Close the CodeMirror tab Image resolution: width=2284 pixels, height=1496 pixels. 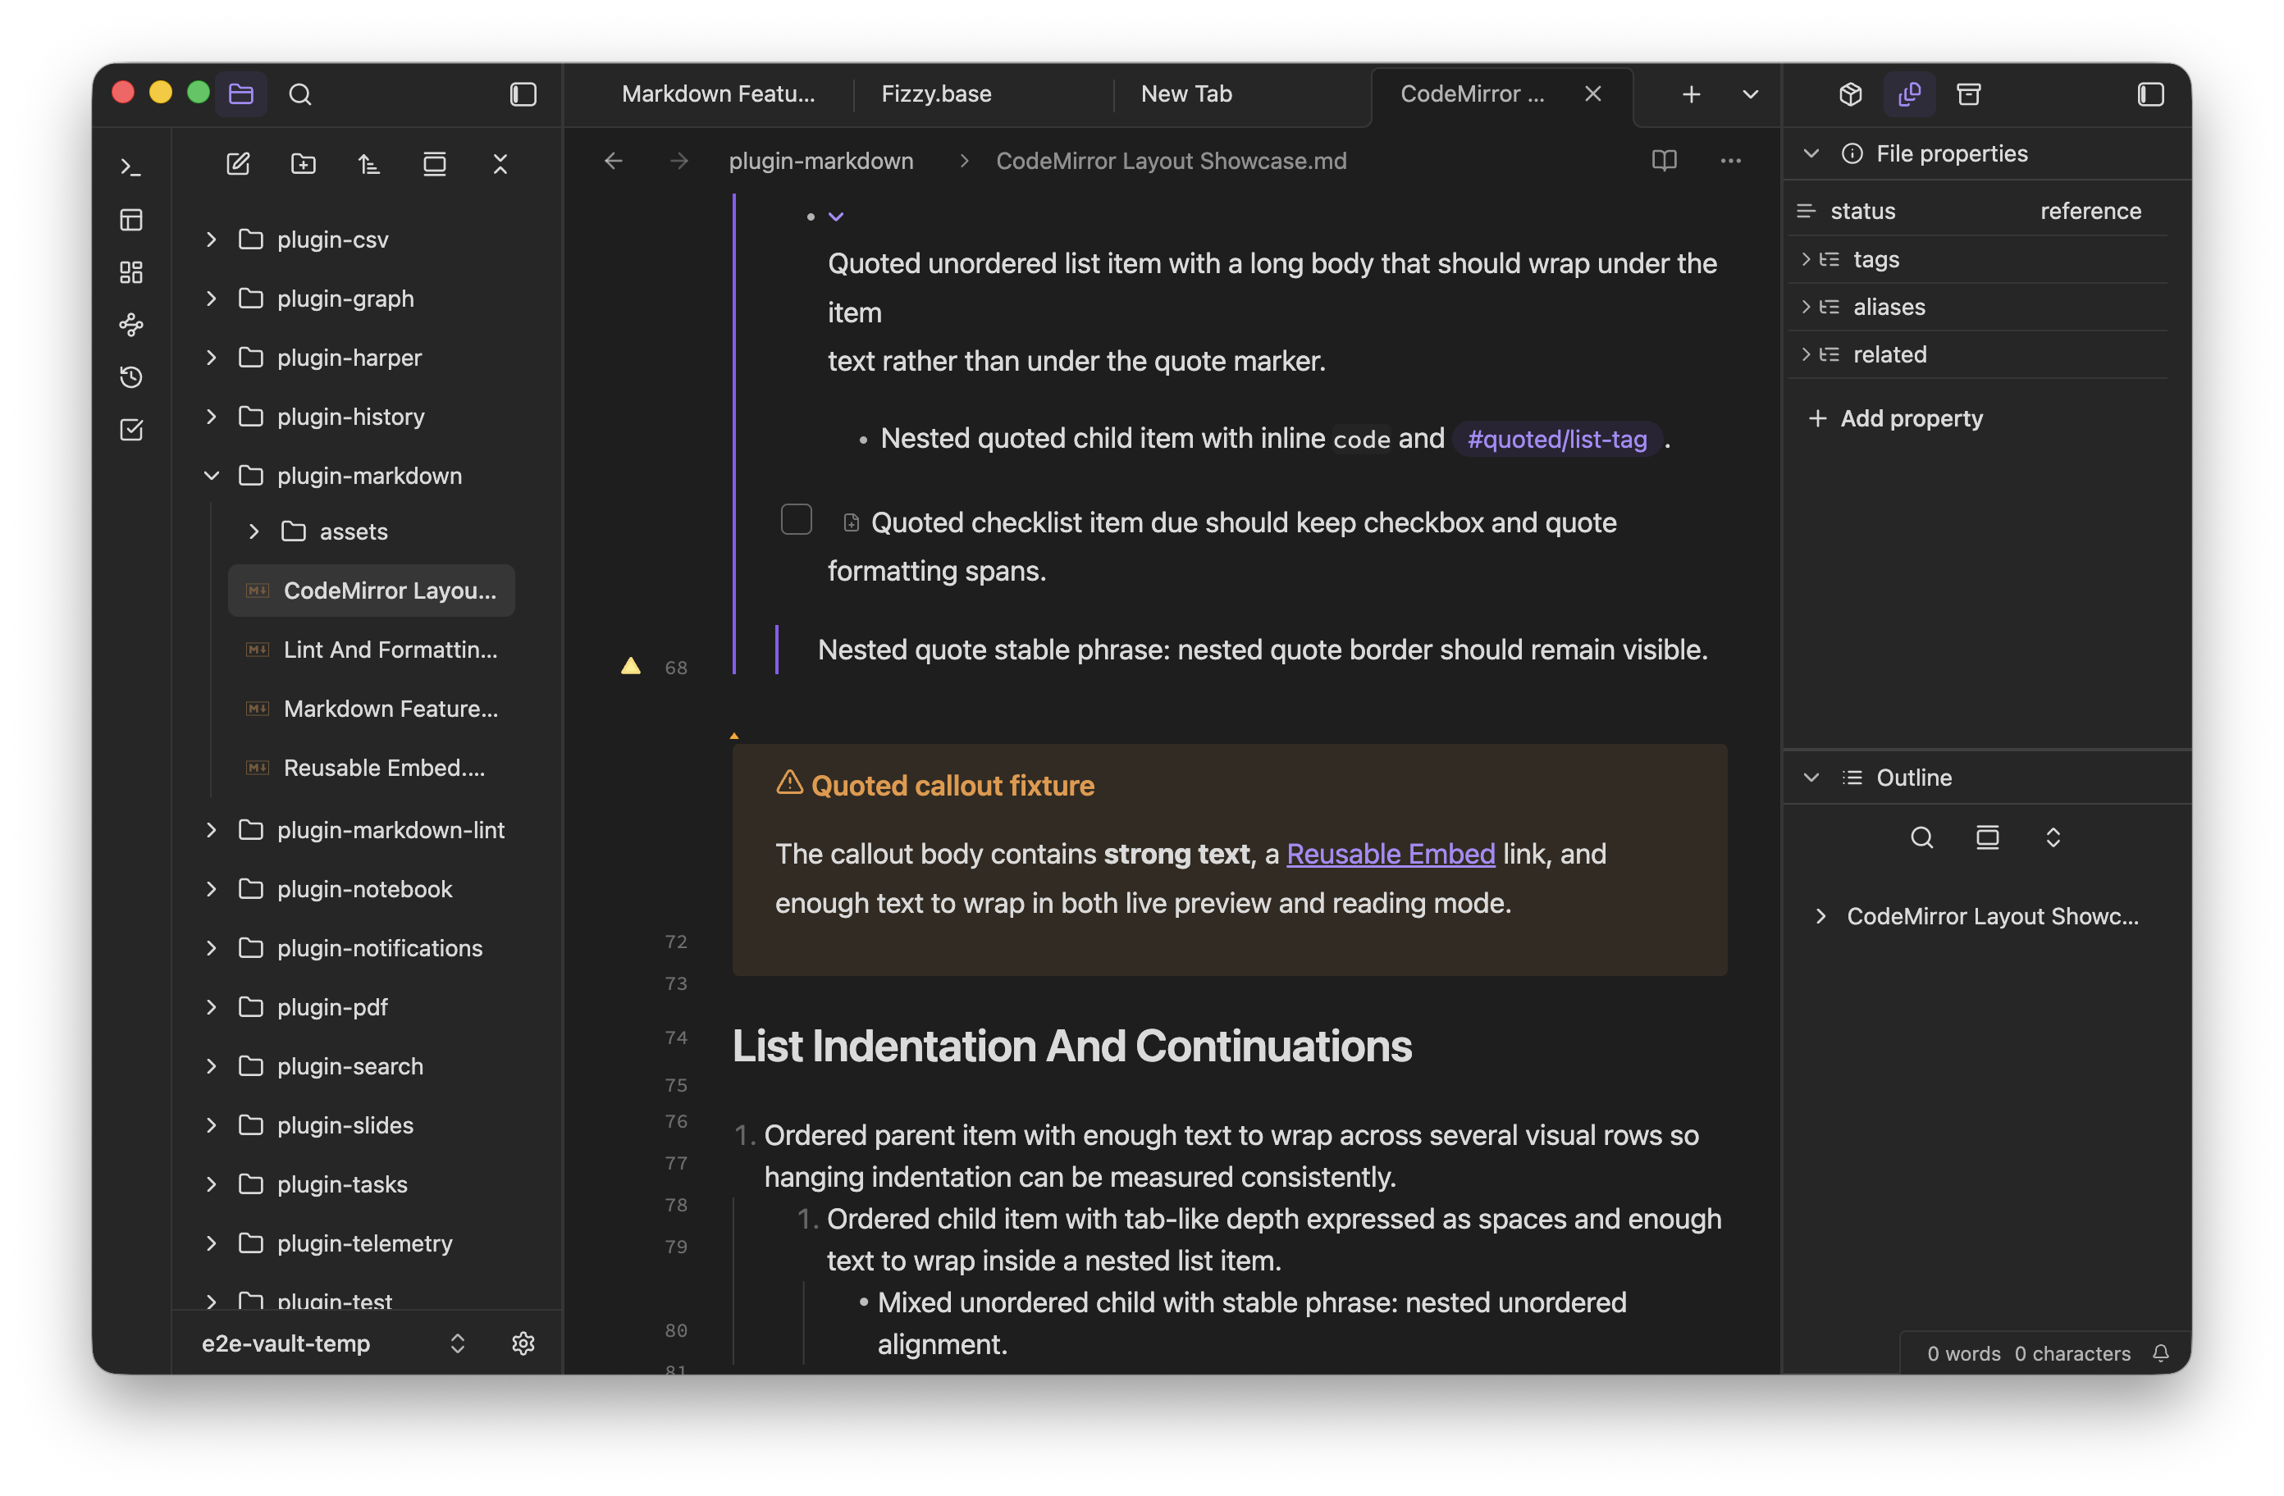tap(1593, 94)
